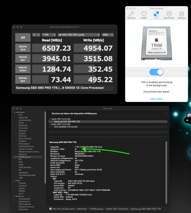191x213 pixels.
Task: Click Apple SSD Controller in path bar
Action: pyautogui.click(x=117, y=209)
